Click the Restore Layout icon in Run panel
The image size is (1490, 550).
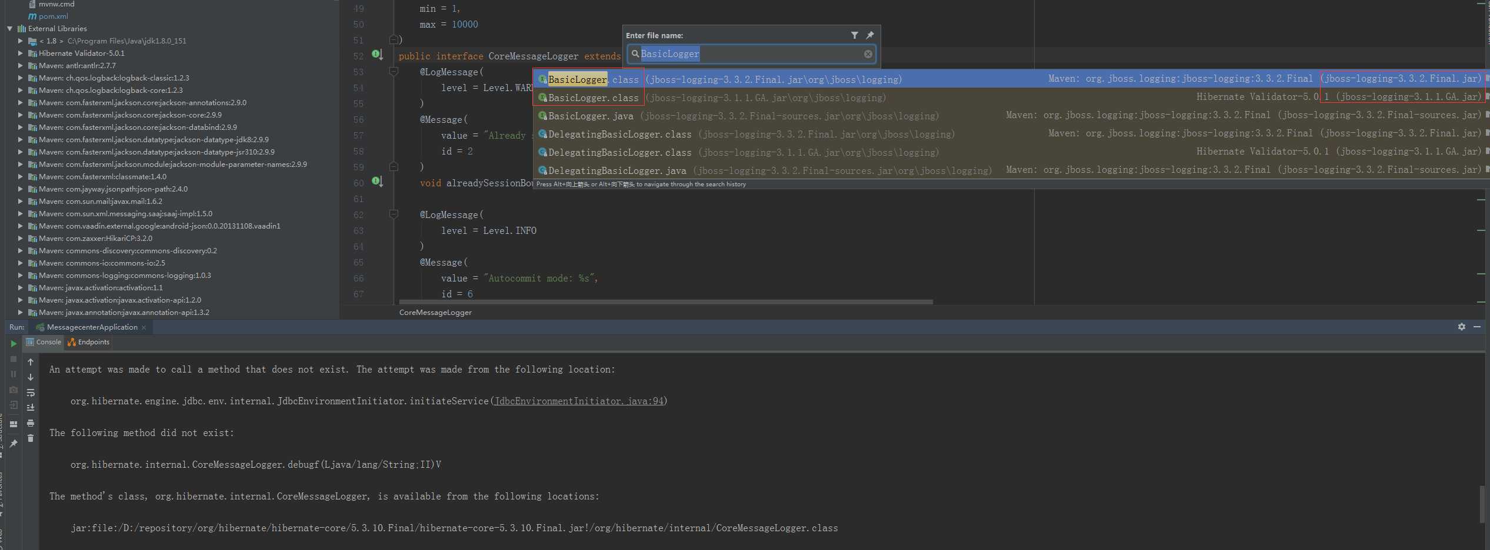coord(14,424)
